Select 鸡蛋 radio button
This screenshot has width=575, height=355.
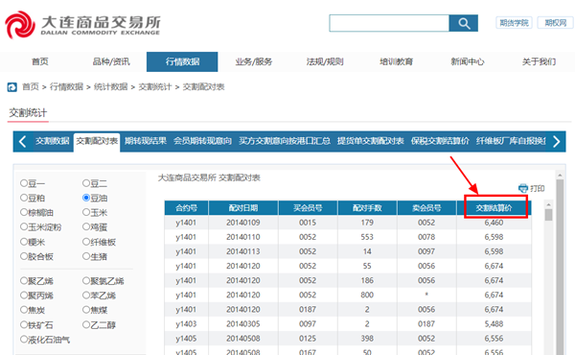[x=86, y=226]
